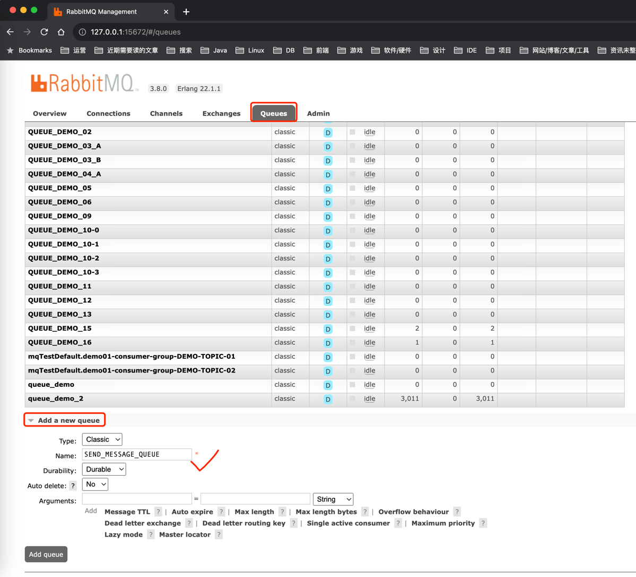Click the help icon next to Maximum priority
This screenshot has height=577, width=636.
(483, 523)
